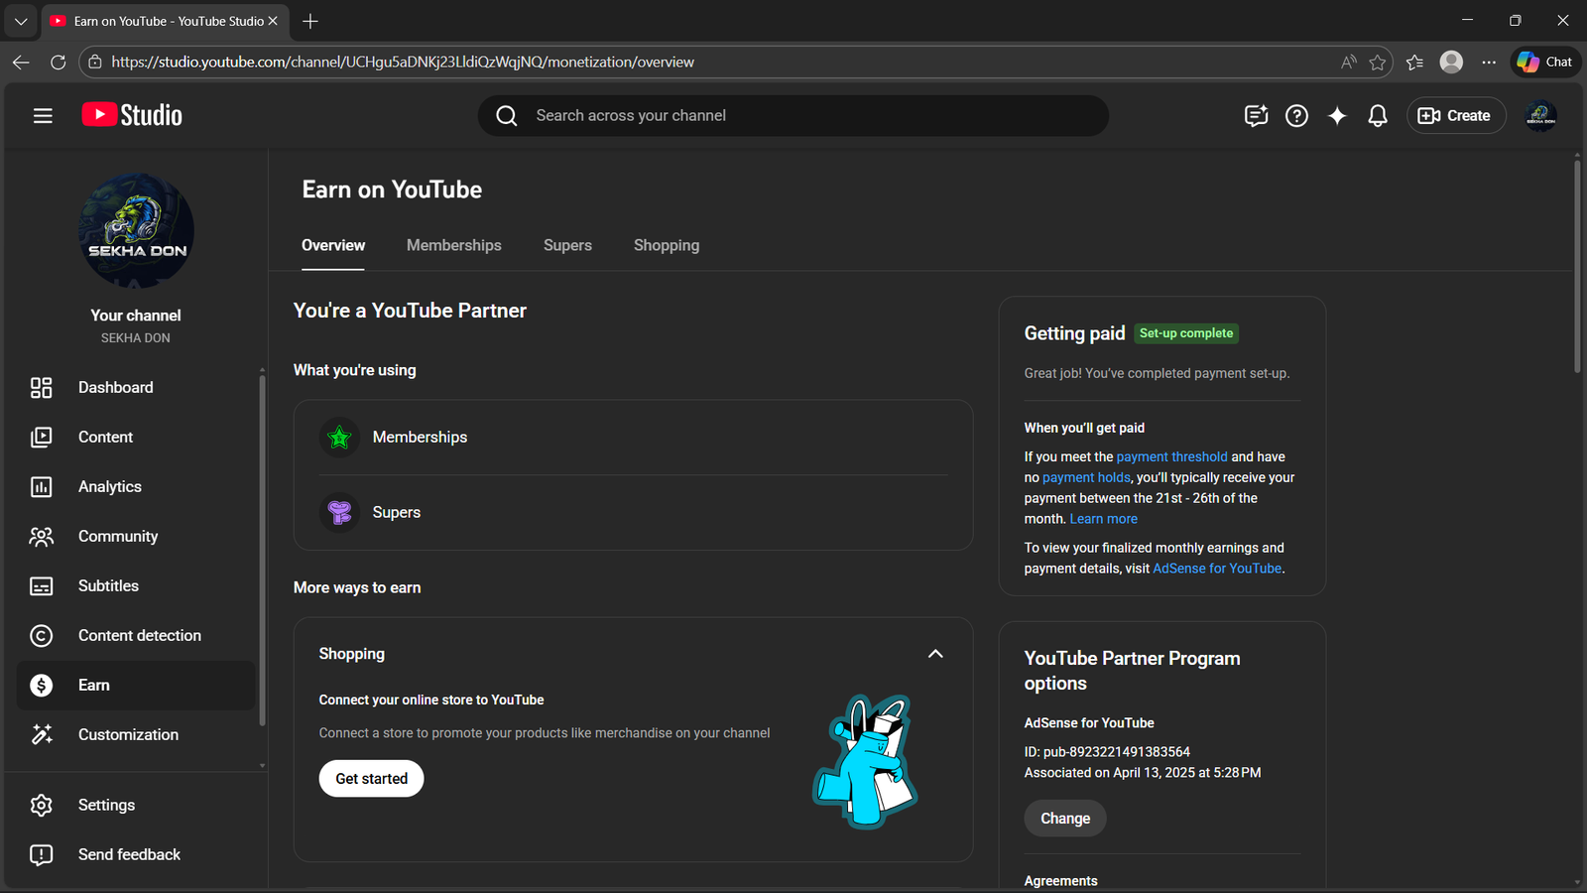Open the help question mark icon
1587x893 pixels.
click(1296, 116)
